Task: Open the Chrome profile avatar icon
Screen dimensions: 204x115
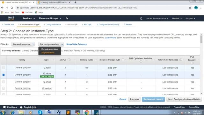Action: pos(196,8)
